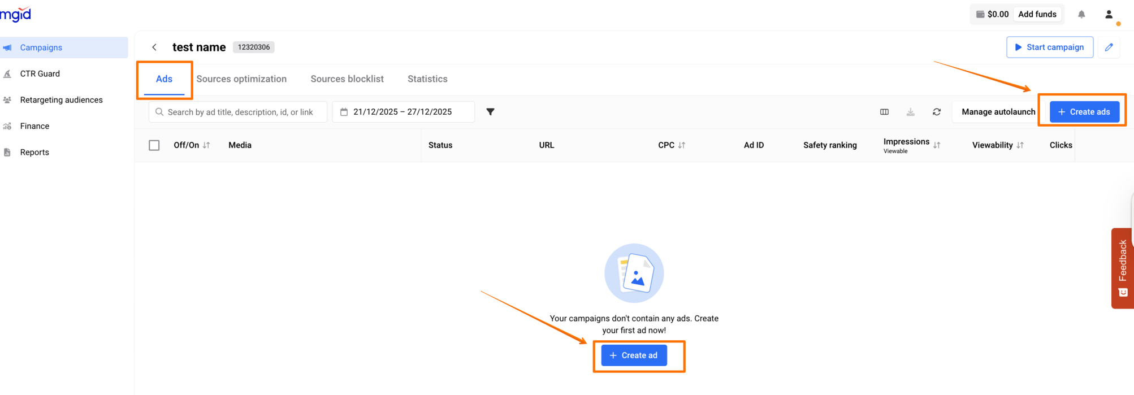Edit campaign with the pencil icon

point(1109,47)
